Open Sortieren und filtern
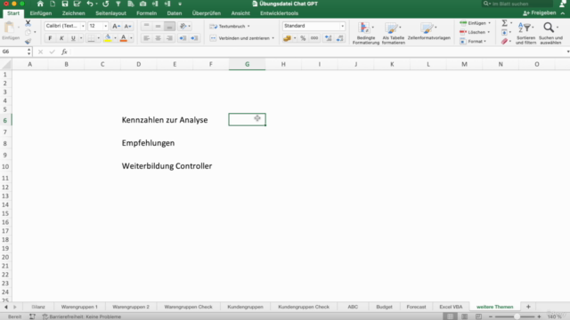 pos(525,33)
